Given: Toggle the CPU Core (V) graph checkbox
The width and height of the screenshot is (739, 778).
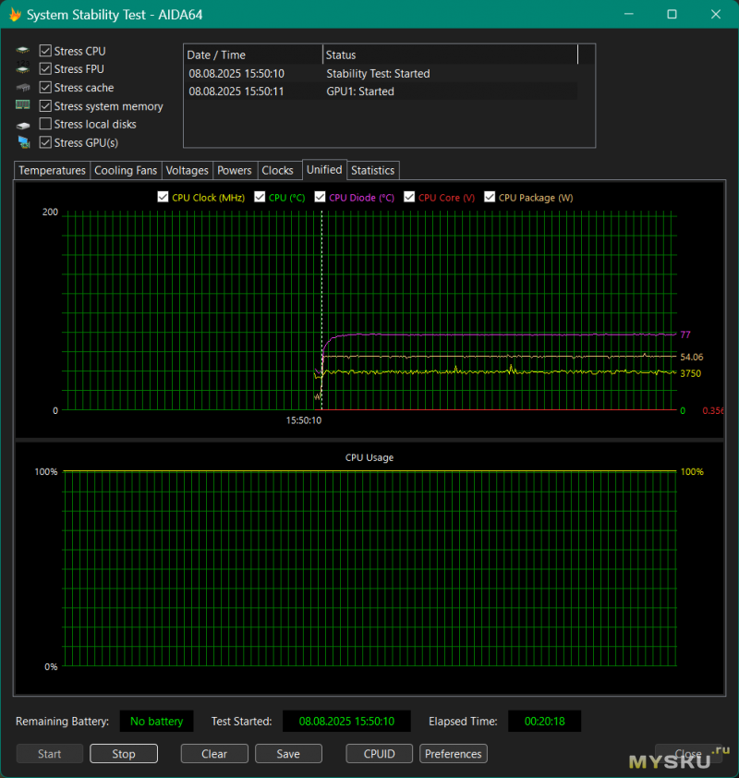Looking at the screenshot, I should [x=409, y=197].
